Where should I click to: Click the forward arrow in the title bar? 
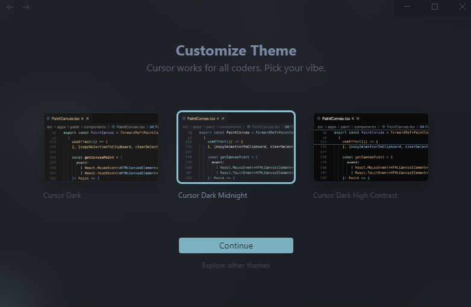point(26,7)
